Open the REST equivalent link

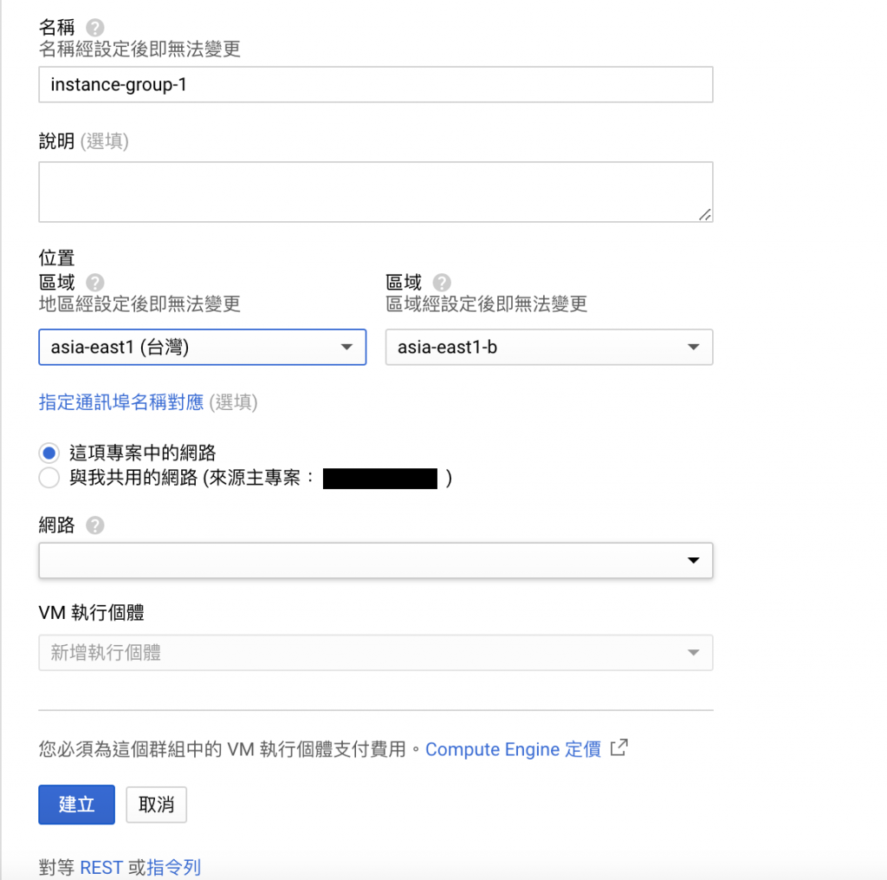tap(101, 867)
